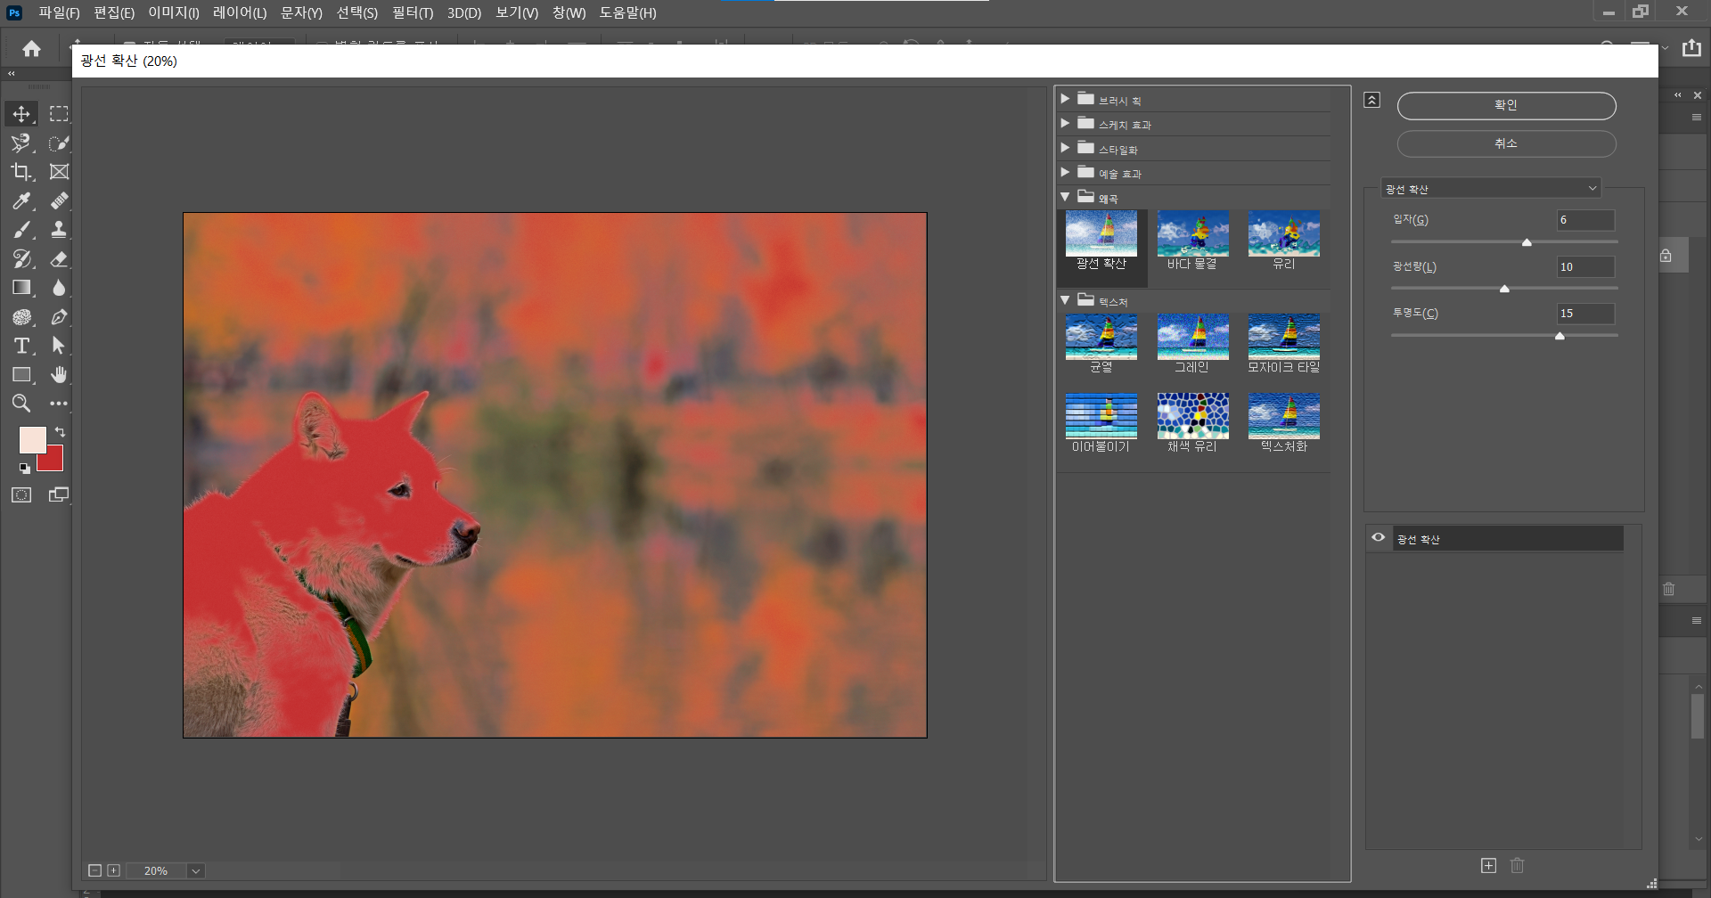
Task: Select the Eraser tool
Action: tap(59, 259)
